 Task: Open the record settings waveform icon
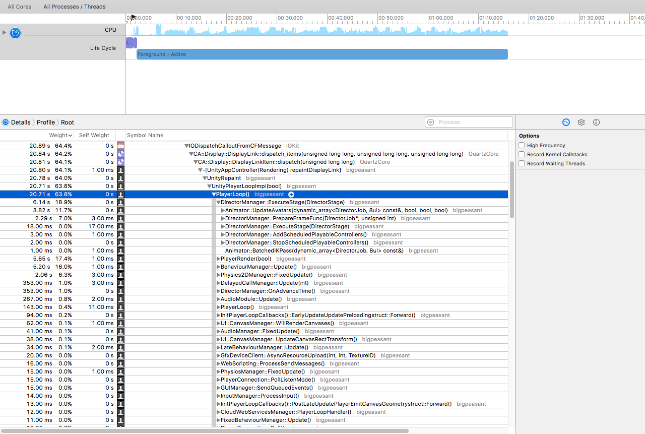[566, 122]
